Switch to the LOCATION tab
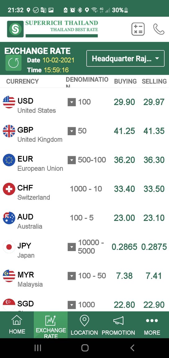Viewport: 169px width, 358px height. [x=84, y=325]
